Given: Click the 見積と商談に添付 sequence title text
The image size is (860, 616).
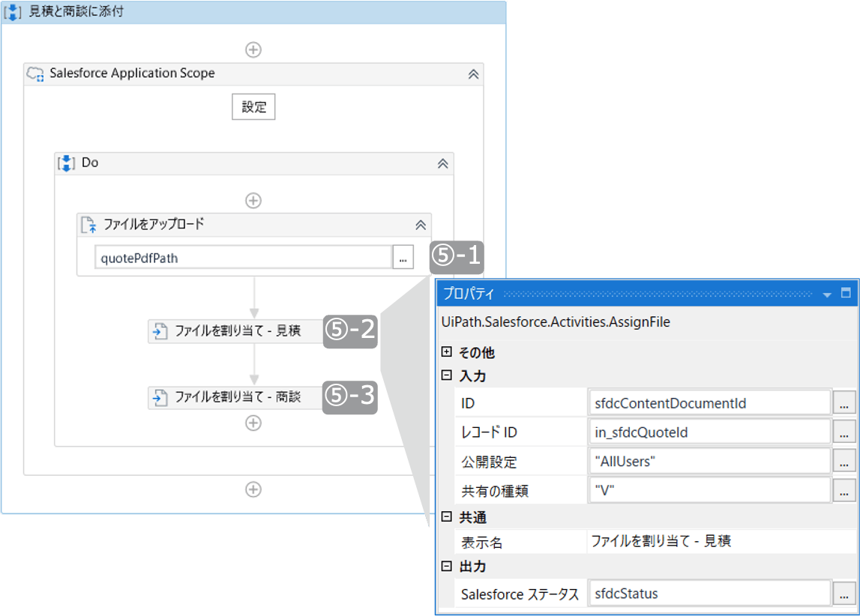Looking at the screenshot, I should [x=76, y=11].
